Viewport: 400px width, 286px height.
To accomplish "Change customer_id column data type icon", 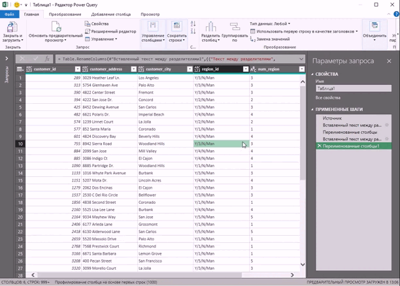I will click(29, 69).
